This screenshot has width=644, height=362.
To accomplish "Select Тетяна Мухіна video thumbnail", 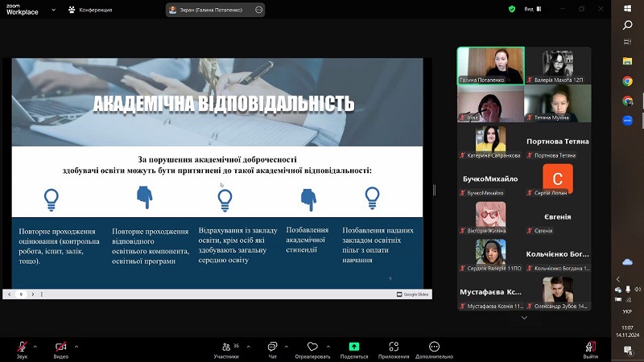I will (558, 104).
